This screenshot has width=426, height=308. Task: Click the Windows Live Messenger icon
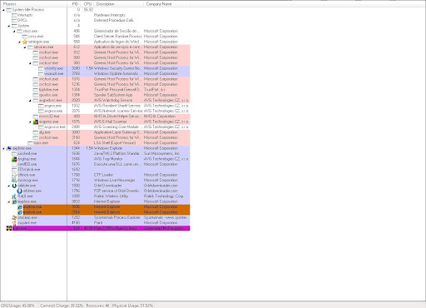click(x=14, y=181)
